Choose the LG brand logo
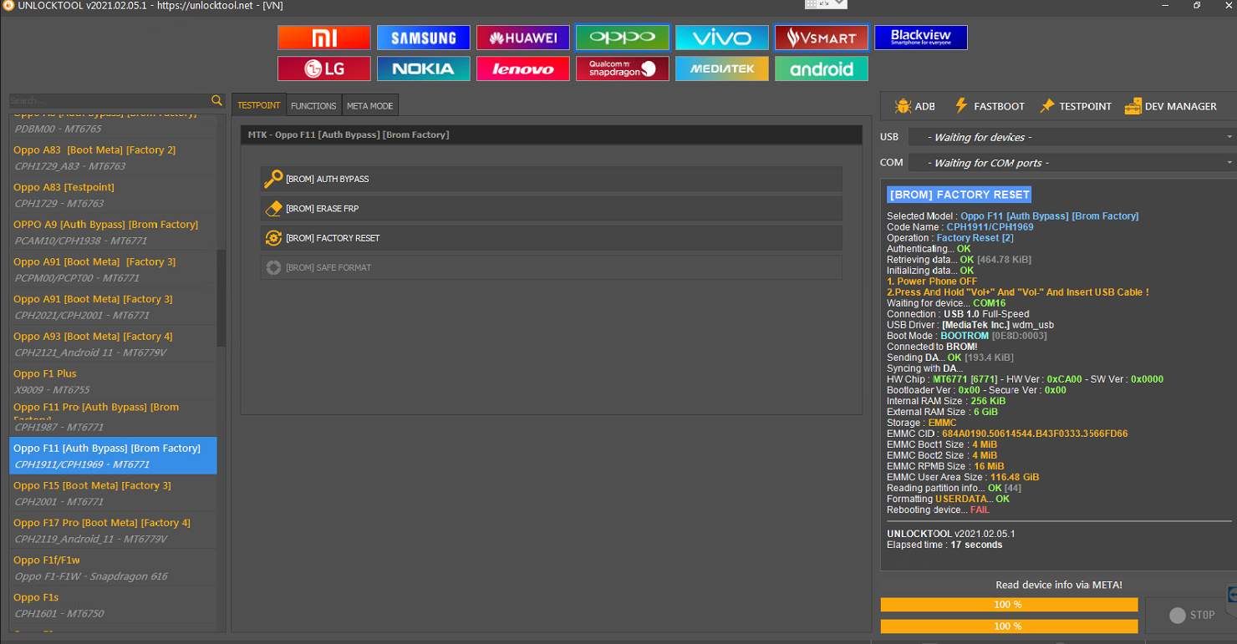The width and height of the screenshot is (1237, 644). (x=324, y=68)
